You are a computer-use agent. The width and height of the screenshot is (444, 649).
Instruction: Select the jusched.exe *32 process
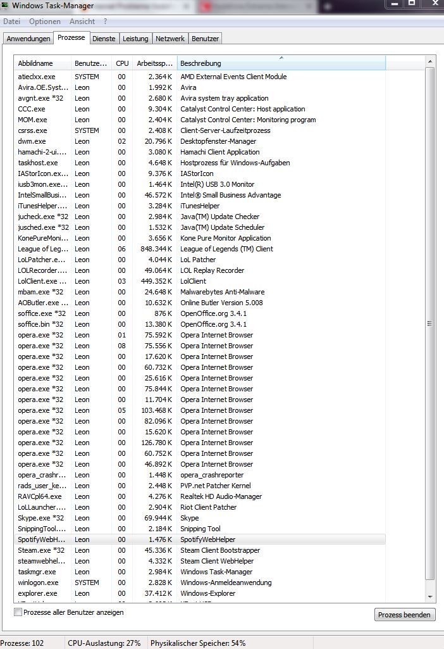[x=200, y=227]
